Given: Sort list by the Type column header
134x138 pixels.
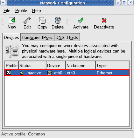Looking at the screenshot, I should click(112, 66).
